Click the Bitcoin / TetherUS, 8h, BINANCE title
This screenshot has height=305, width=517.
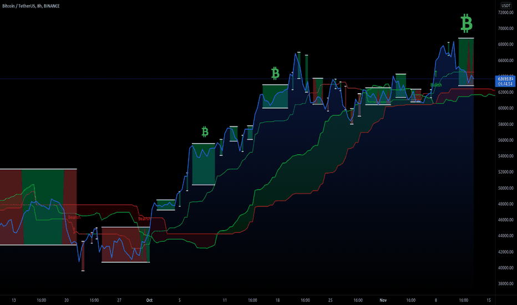pyautogui.click(x=31, y=6)
